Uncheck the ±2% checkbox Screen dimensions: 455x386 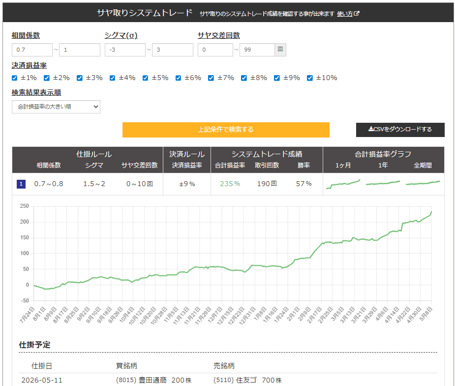tap(47, 78)
